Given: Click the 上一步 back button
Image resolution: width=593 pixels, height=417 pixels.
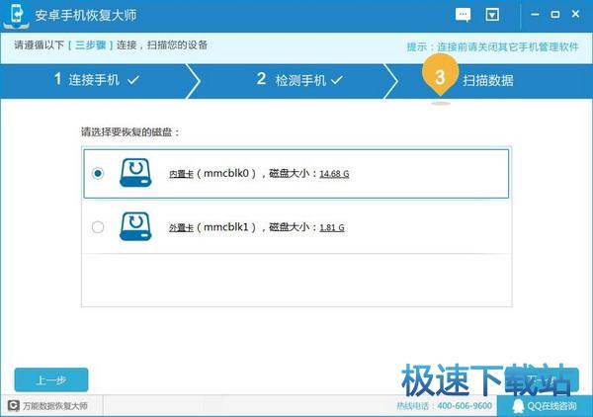Looking at the screenshot, I should 51,380.
